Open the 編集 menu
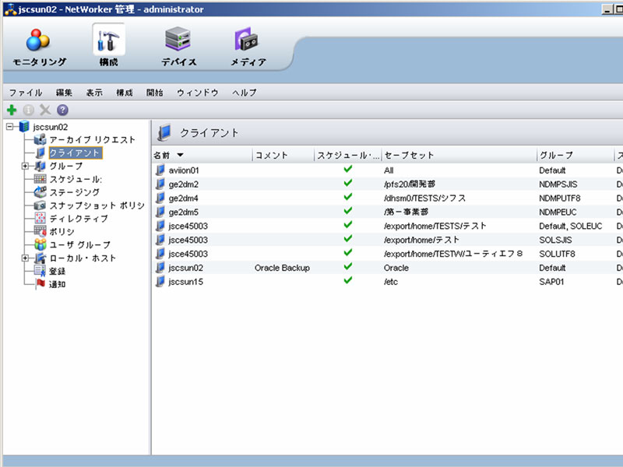Viewport: 623px width, 467px height. click(64, 93)
